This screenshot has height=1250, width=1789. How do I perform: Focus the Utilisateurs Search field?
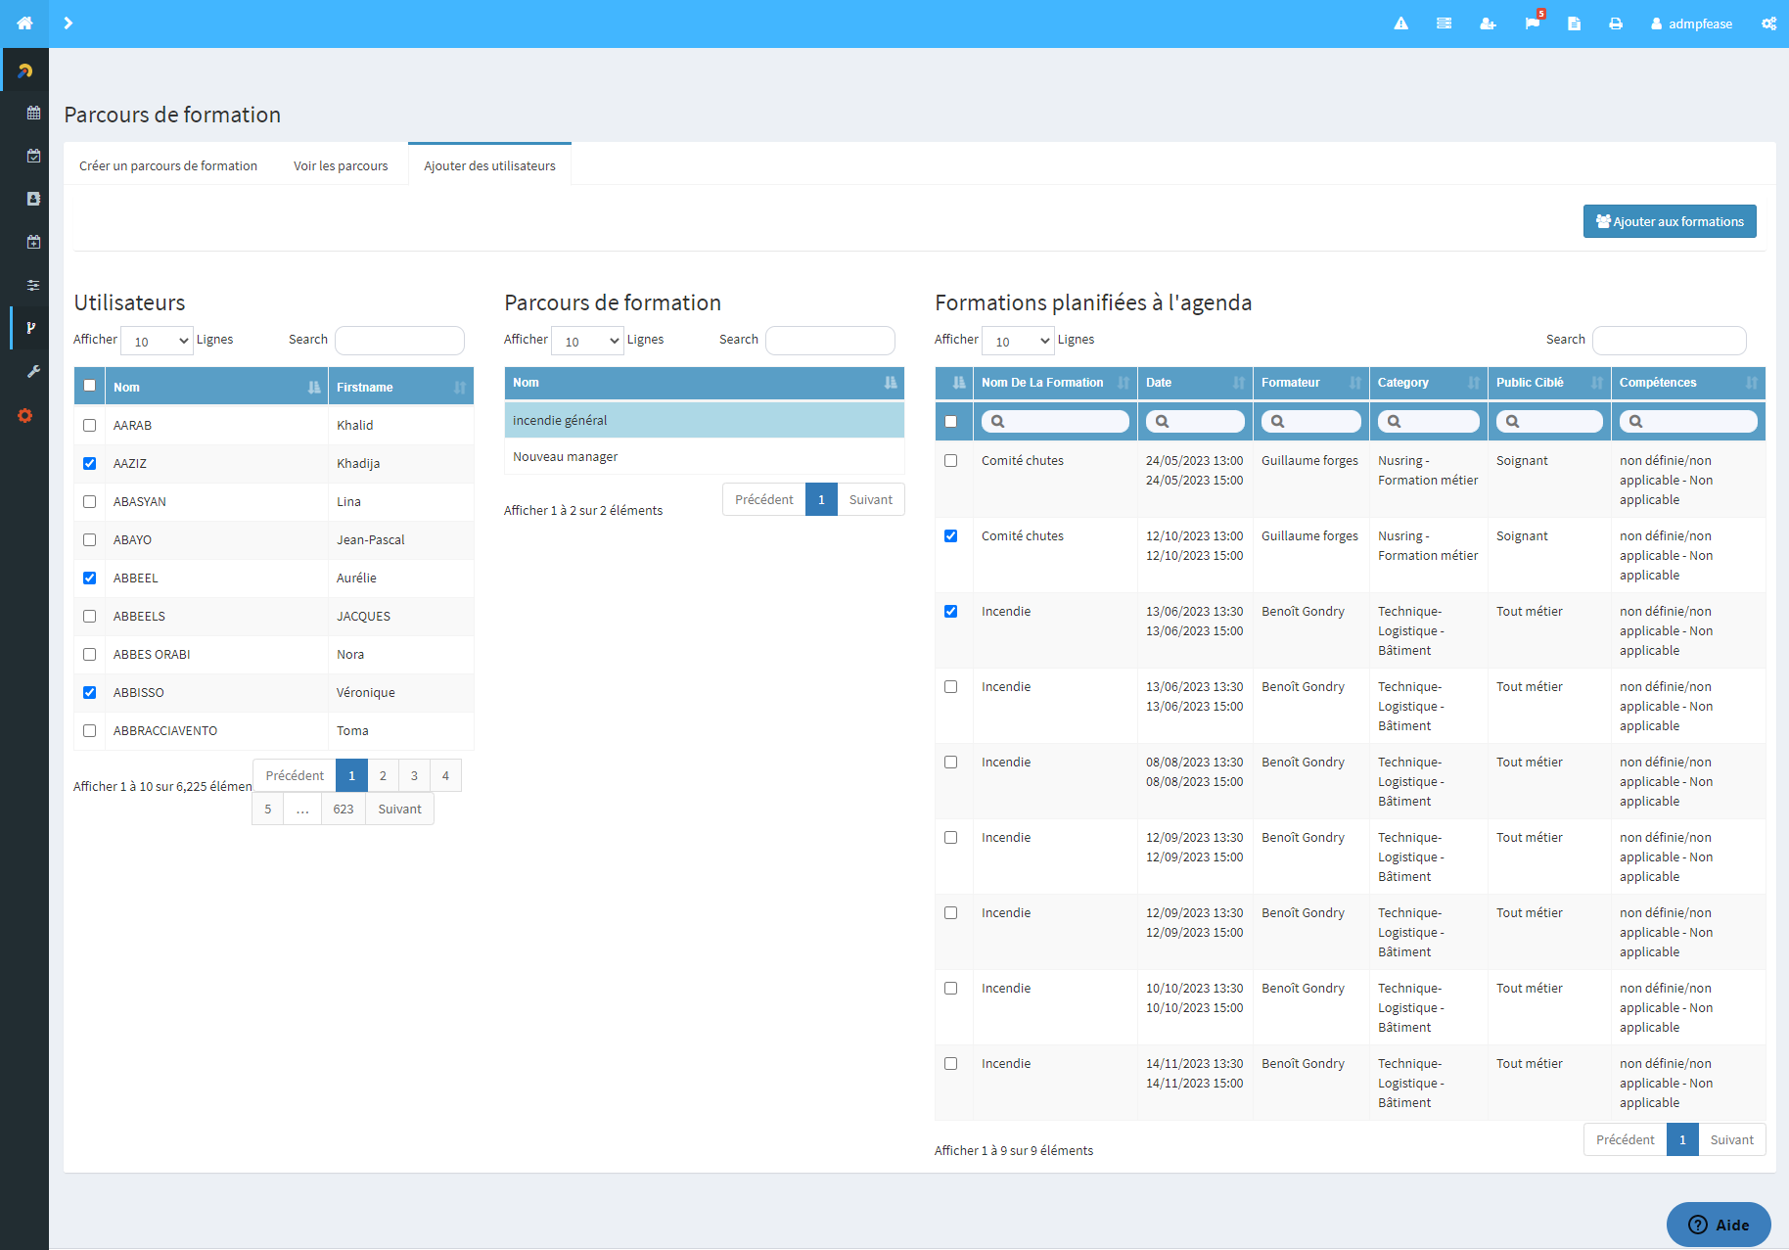pyautogui.click(x=399, y=340)
